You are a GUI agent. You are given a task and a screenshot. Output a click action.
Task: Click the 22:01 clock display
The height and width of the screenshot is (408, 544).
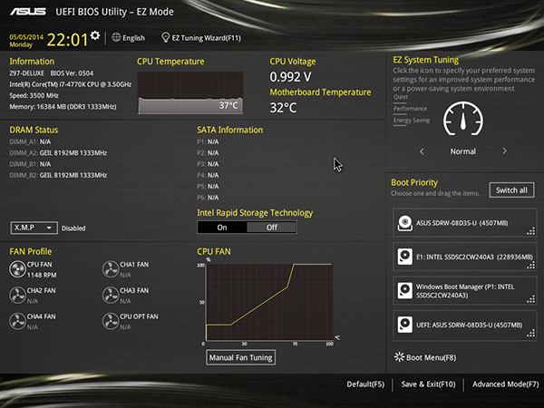coord(68,40)
